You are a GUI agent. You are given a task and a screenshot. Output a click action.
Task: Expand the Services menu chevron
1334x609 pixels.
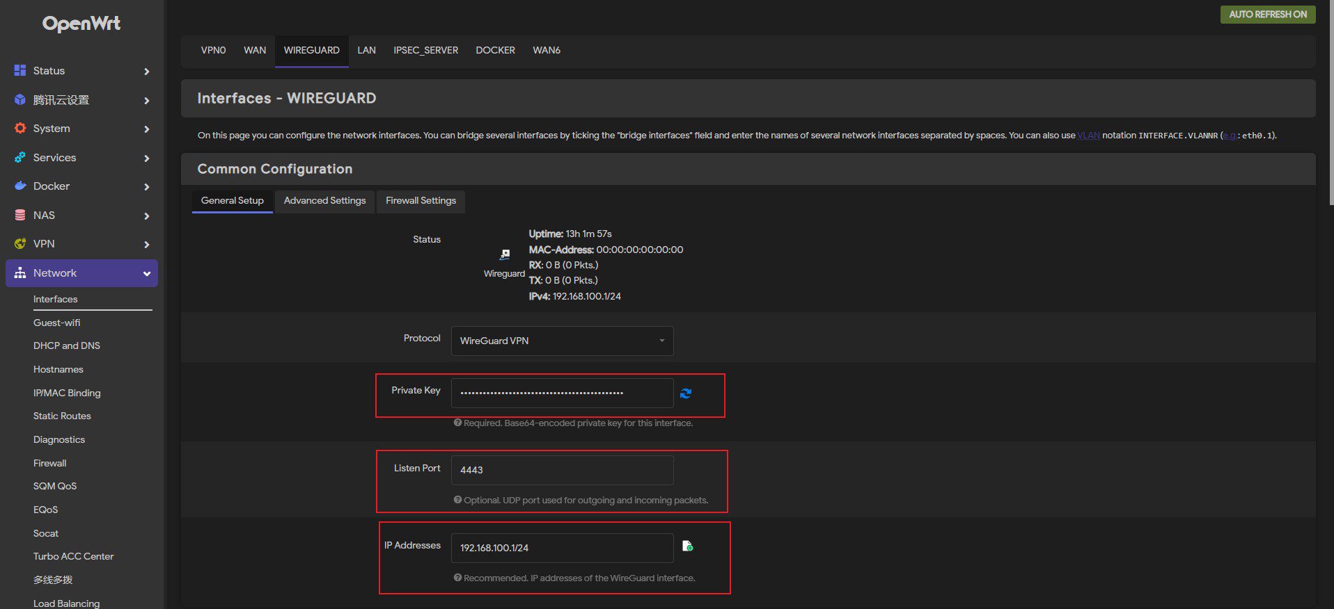coord(147,159)
